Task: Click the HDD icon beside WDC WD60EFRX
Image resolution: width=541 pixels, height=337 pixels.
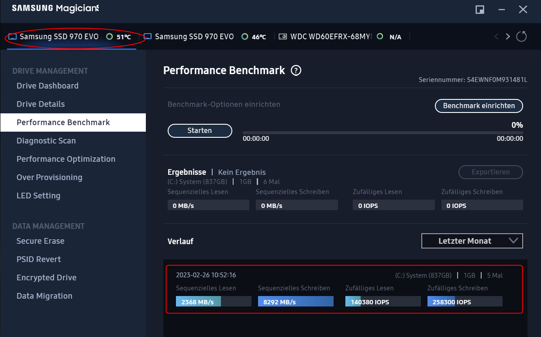Action: tap(283, 36)
